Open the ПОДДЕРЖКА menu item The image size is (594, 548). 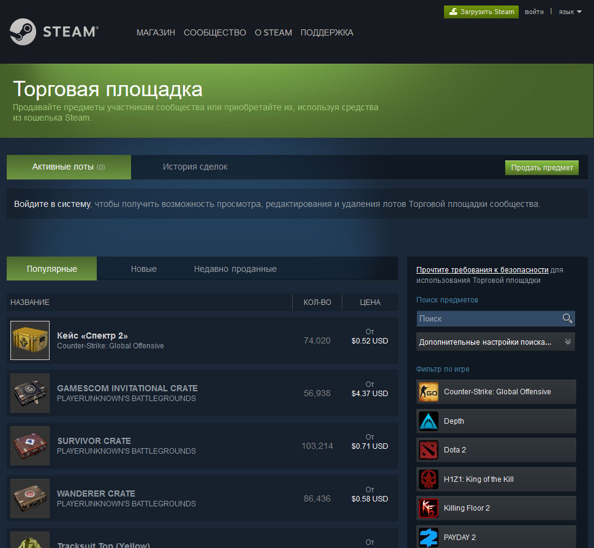coord(327,32)
